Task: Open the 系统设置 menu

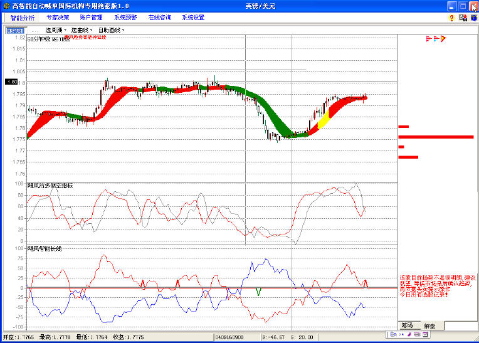Action: coord(193,18)
